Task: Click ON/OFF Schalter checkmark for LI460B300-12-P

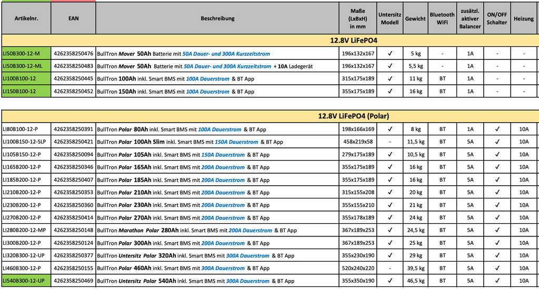Action: coord(497,268)
